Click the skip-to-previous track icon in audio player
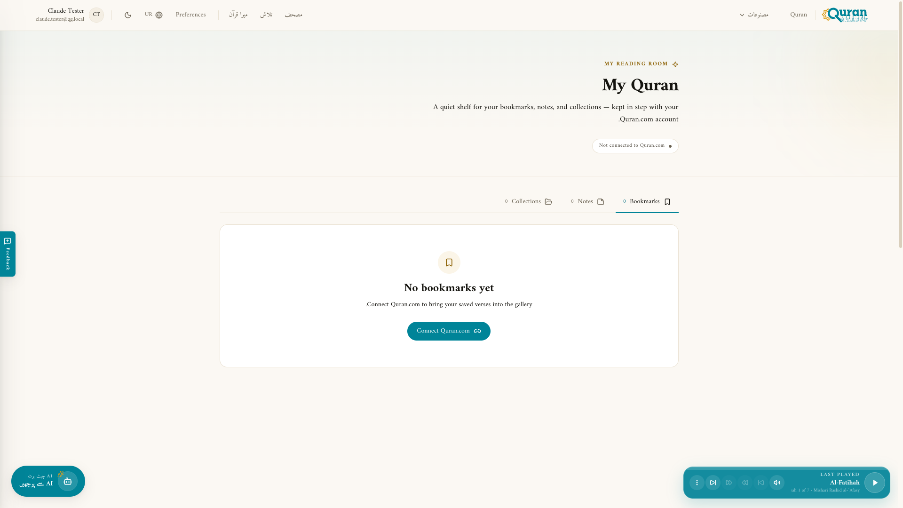 761,483
